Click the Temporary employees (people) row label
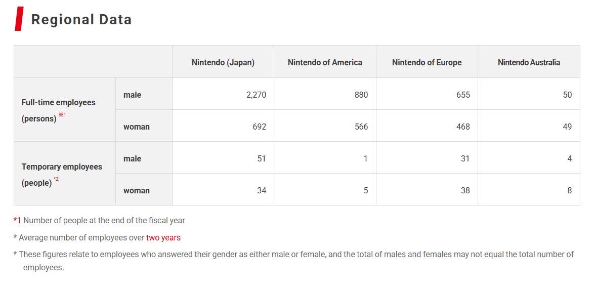Screen dimensions: 595x289 pos(65,174)
